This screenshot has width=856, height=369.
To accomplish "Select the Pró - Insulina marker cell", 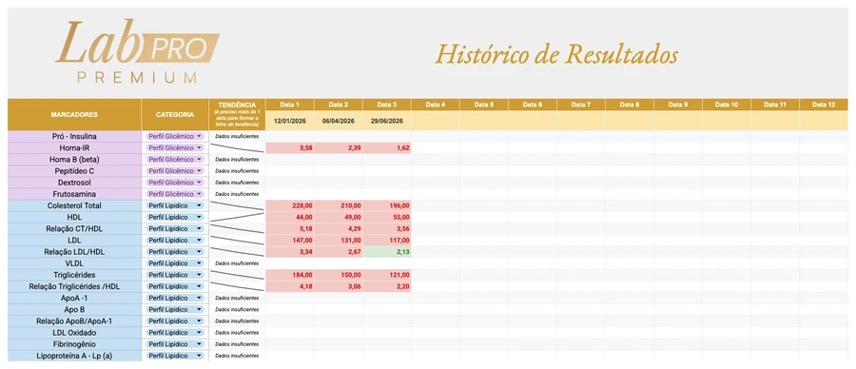I will pyautogui.click(x=74, y=136).
